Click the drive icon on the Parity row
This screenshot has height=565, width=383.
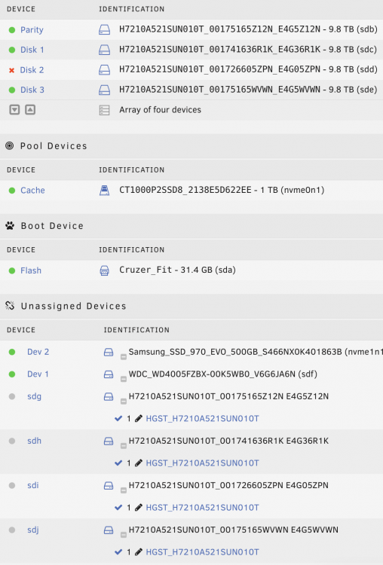click(x=104, y=29)
